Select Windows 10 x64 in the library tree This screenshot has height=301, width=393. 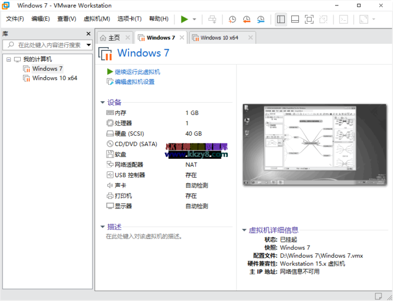tap(55, 78)
